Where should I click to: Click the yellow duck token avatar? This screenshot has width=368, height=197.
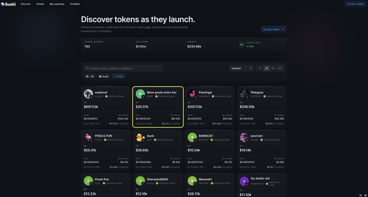point(140,137)
